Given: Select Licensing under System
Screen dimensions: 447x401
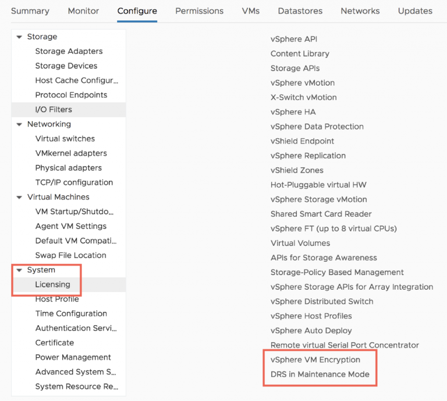Looking at the screenshot, I should pos(69,284).
